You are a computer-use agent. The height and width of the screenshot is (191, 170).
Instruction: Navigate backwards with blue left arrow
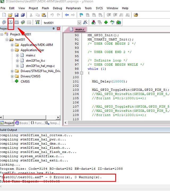(x=67, y=15)
